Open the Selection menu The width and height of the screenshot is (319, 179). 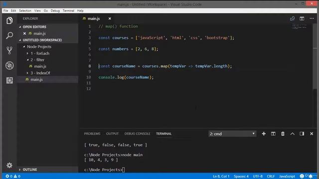25,10
